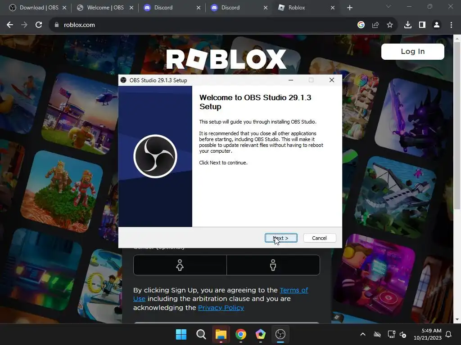Toggle the Chrome side panel
Image resolution: width=461 pixels, height=345 pixels.
coord(422,25)
